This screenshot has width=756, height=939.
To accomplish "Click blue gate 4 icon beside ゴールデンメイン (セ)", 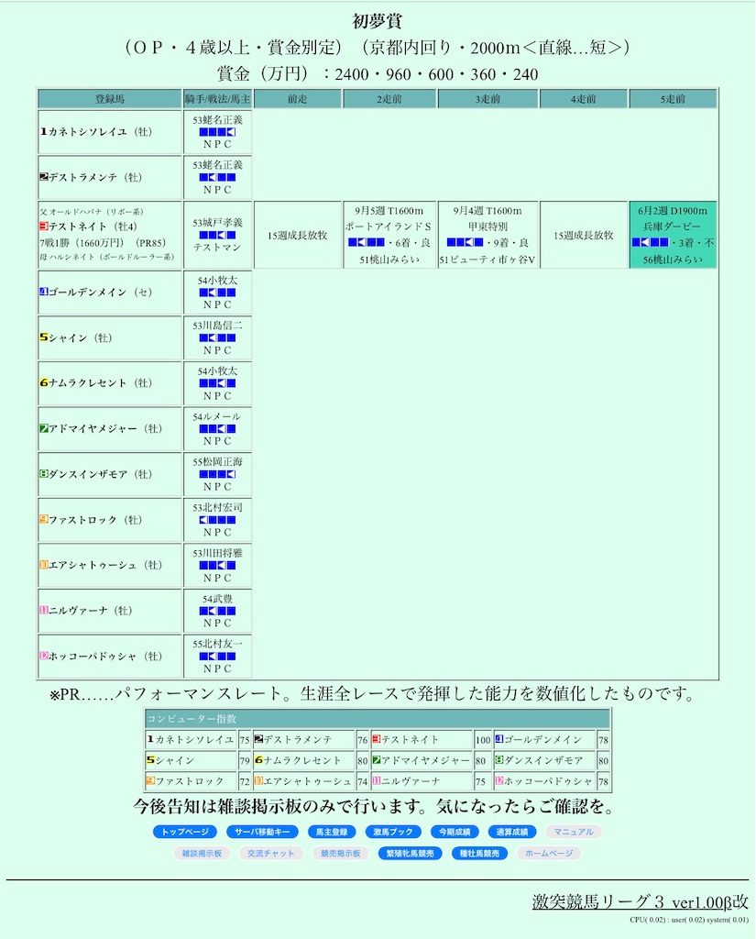I will [44, 293].
